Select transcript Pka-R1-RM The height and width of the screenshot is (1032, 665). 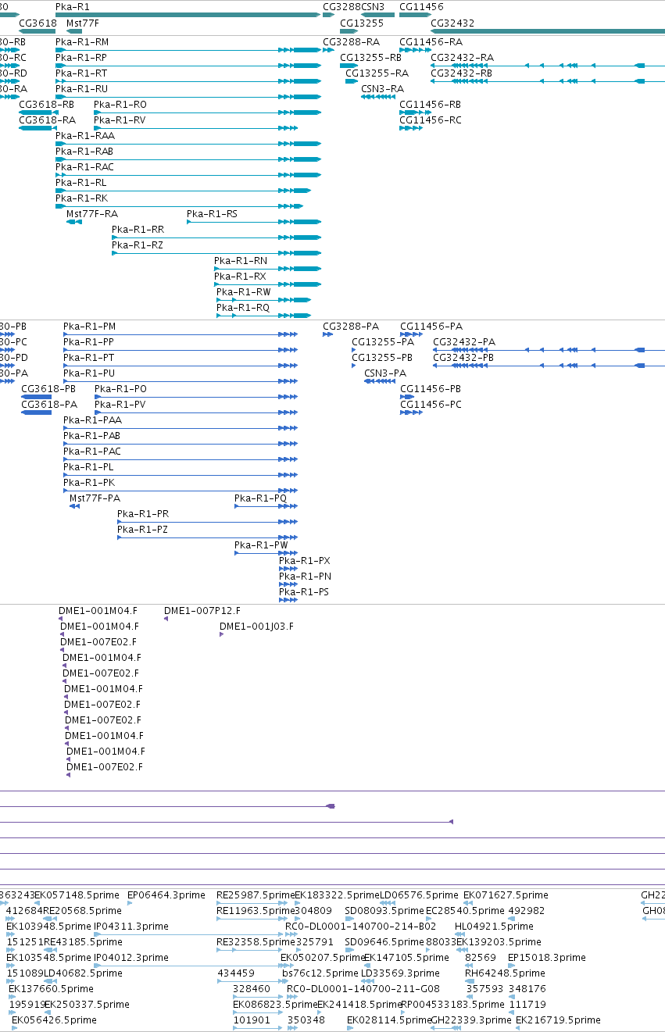pos(82,42)
